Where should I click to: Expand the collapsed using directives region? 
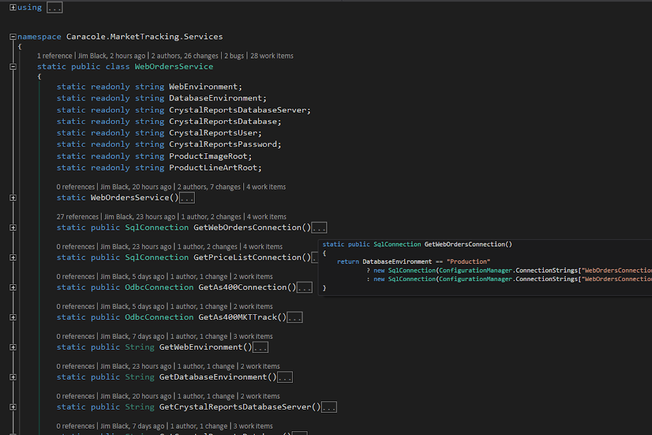[x=13, y=8]
